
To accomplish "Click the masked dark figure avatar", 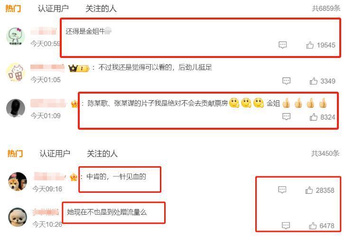I will (16, 108).
